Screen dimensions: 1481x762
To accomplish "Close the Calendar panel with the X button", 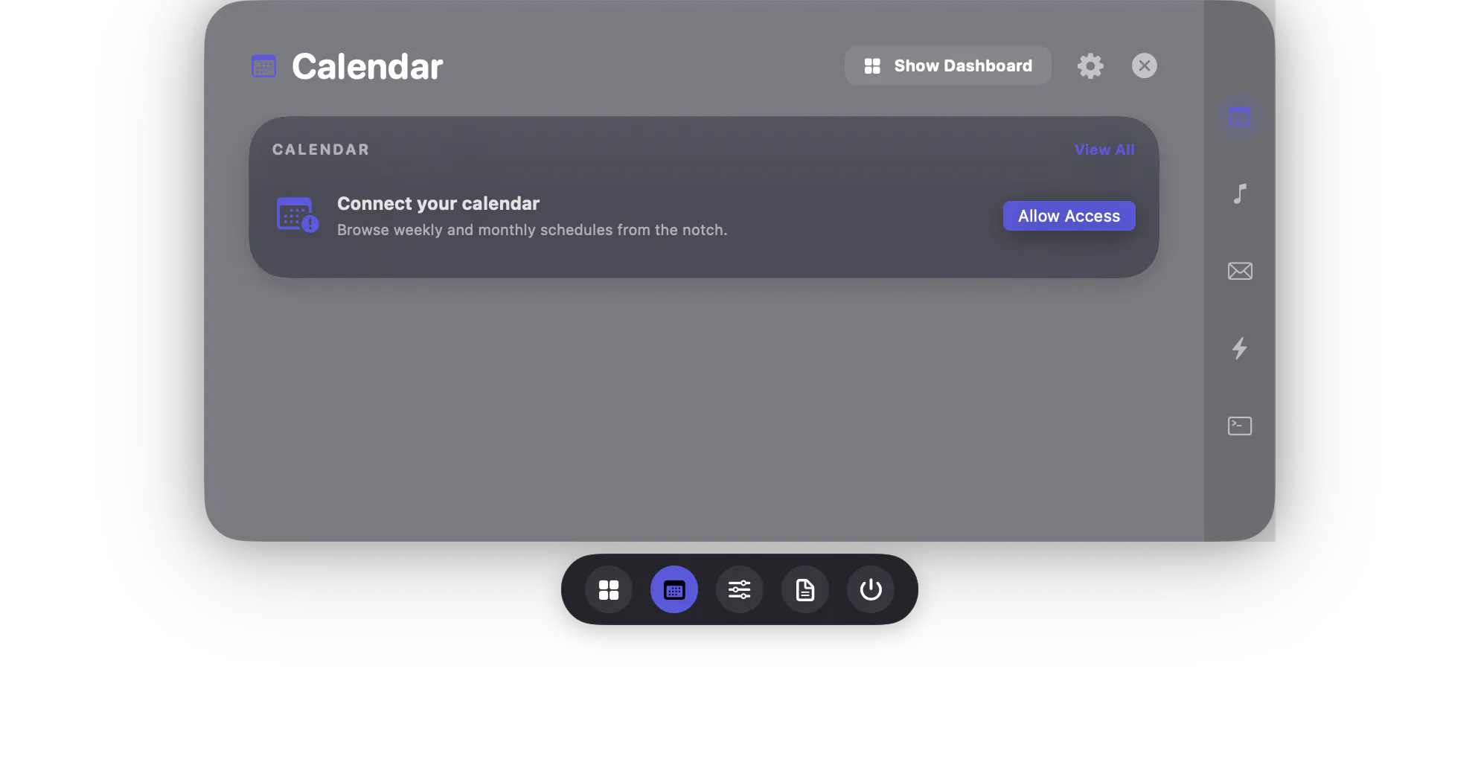I will pos(1144,65).
